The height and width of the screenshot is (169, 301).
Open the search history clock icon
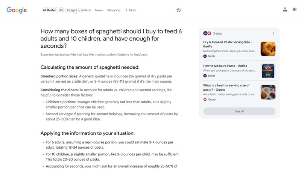pyautogui.click(x=179, y=10)
